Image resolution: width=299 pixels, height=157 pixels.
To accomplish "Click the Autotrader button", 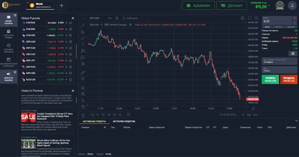I will click(x=198, y=6).
